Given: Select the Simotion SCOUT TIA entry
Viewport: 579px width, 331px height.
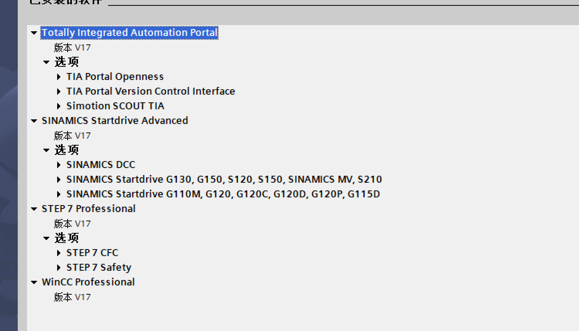Looking at the screenshot, I should tap(115, 106).
